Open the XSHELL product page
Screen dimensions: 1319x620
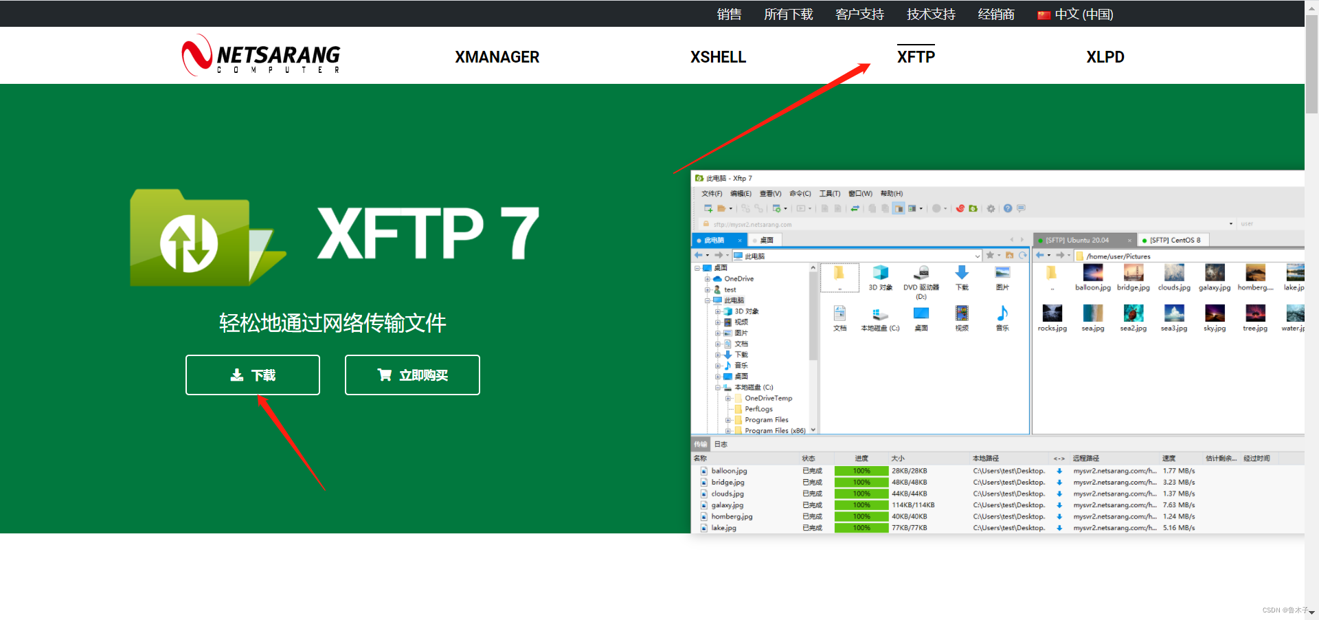coord(718,57)
